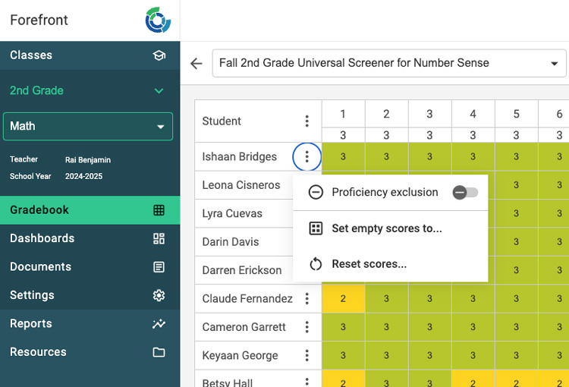The image size is (569, 387).
Task: Click column header 1
Action: (x=343, y=114)
